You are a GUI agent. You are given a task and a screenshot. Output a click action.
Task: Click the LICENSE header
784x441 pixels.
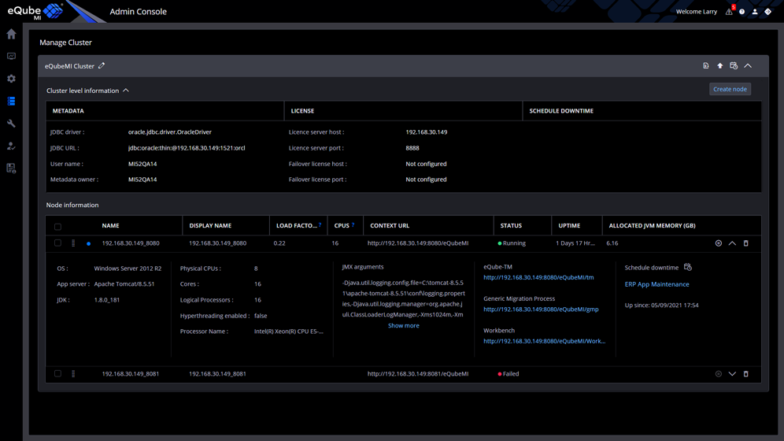coord(302,111)
